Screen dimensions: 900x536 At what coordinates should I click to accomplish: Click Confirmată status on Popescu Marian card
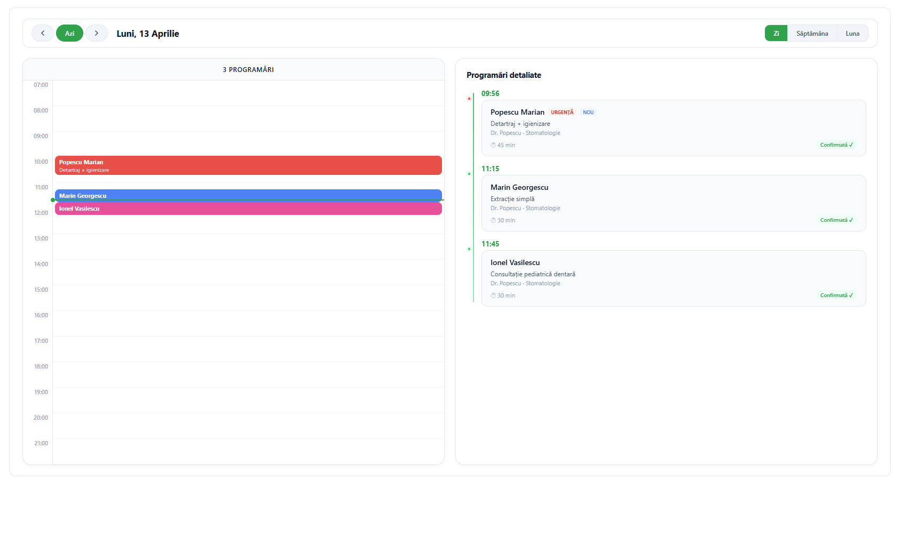pyautogui.click(x=836, y=145)
